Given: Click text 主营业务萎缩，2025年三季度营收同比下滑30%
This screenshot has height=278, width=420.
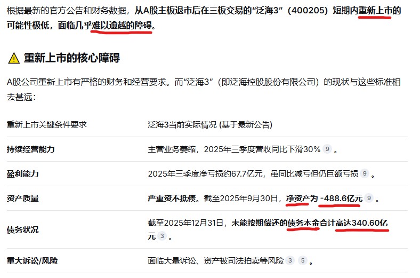Looking at the screenshot, I should click(x=234, y=149).
